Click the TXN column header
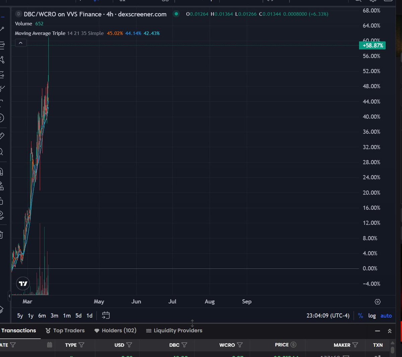Image resolution: width=402 pixels, height=357 pixels. 378,345
